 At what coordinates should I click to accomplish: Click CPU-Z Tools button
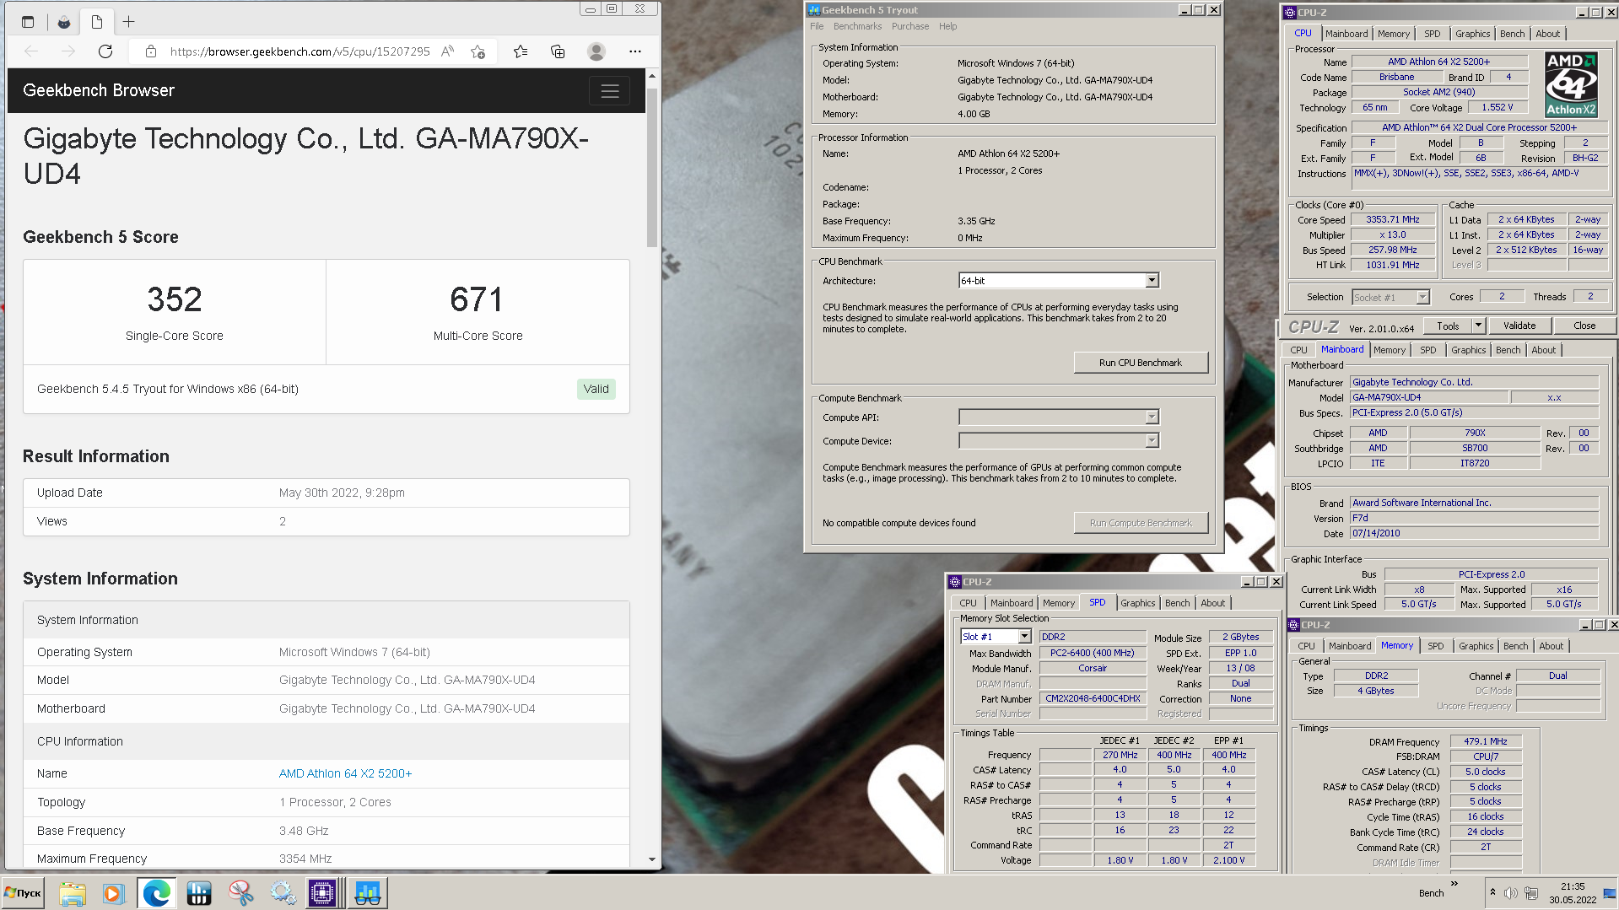1448,326
